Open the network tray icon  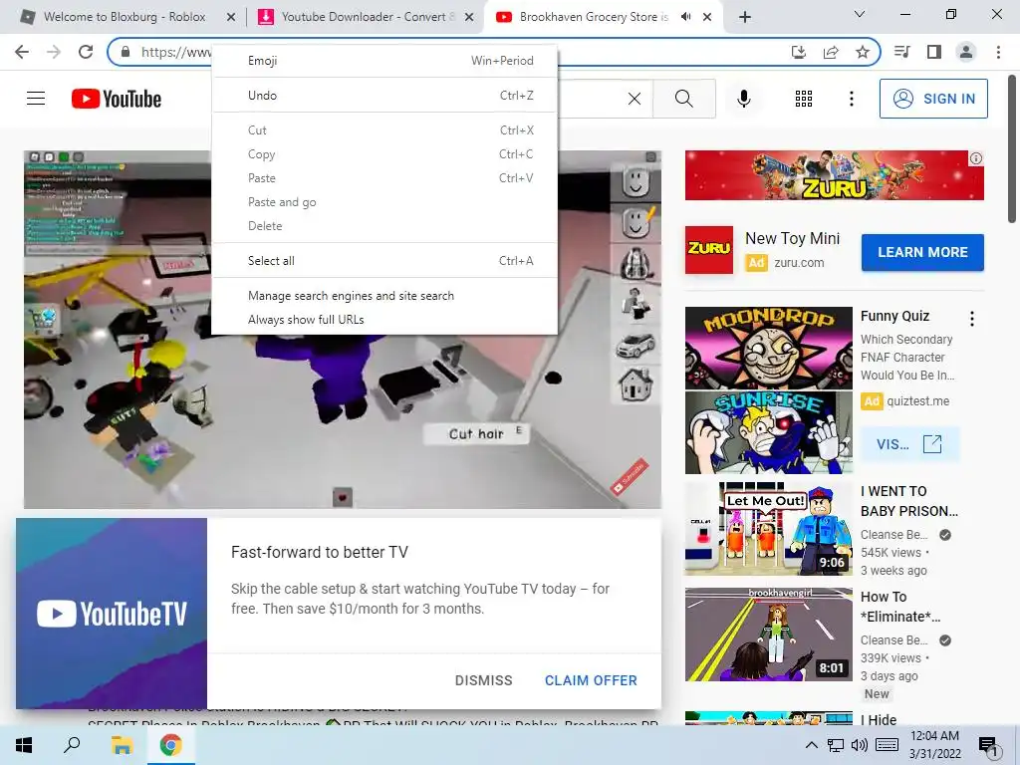836,745
